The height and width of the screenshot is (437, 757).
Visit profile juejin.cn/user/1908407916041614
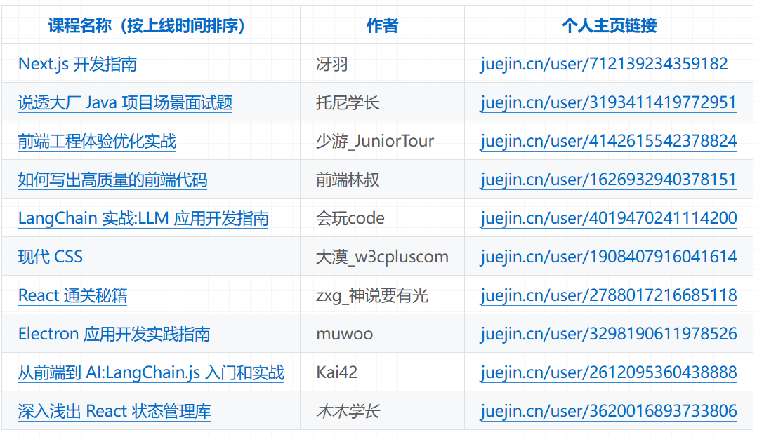[x=608, y=257]
